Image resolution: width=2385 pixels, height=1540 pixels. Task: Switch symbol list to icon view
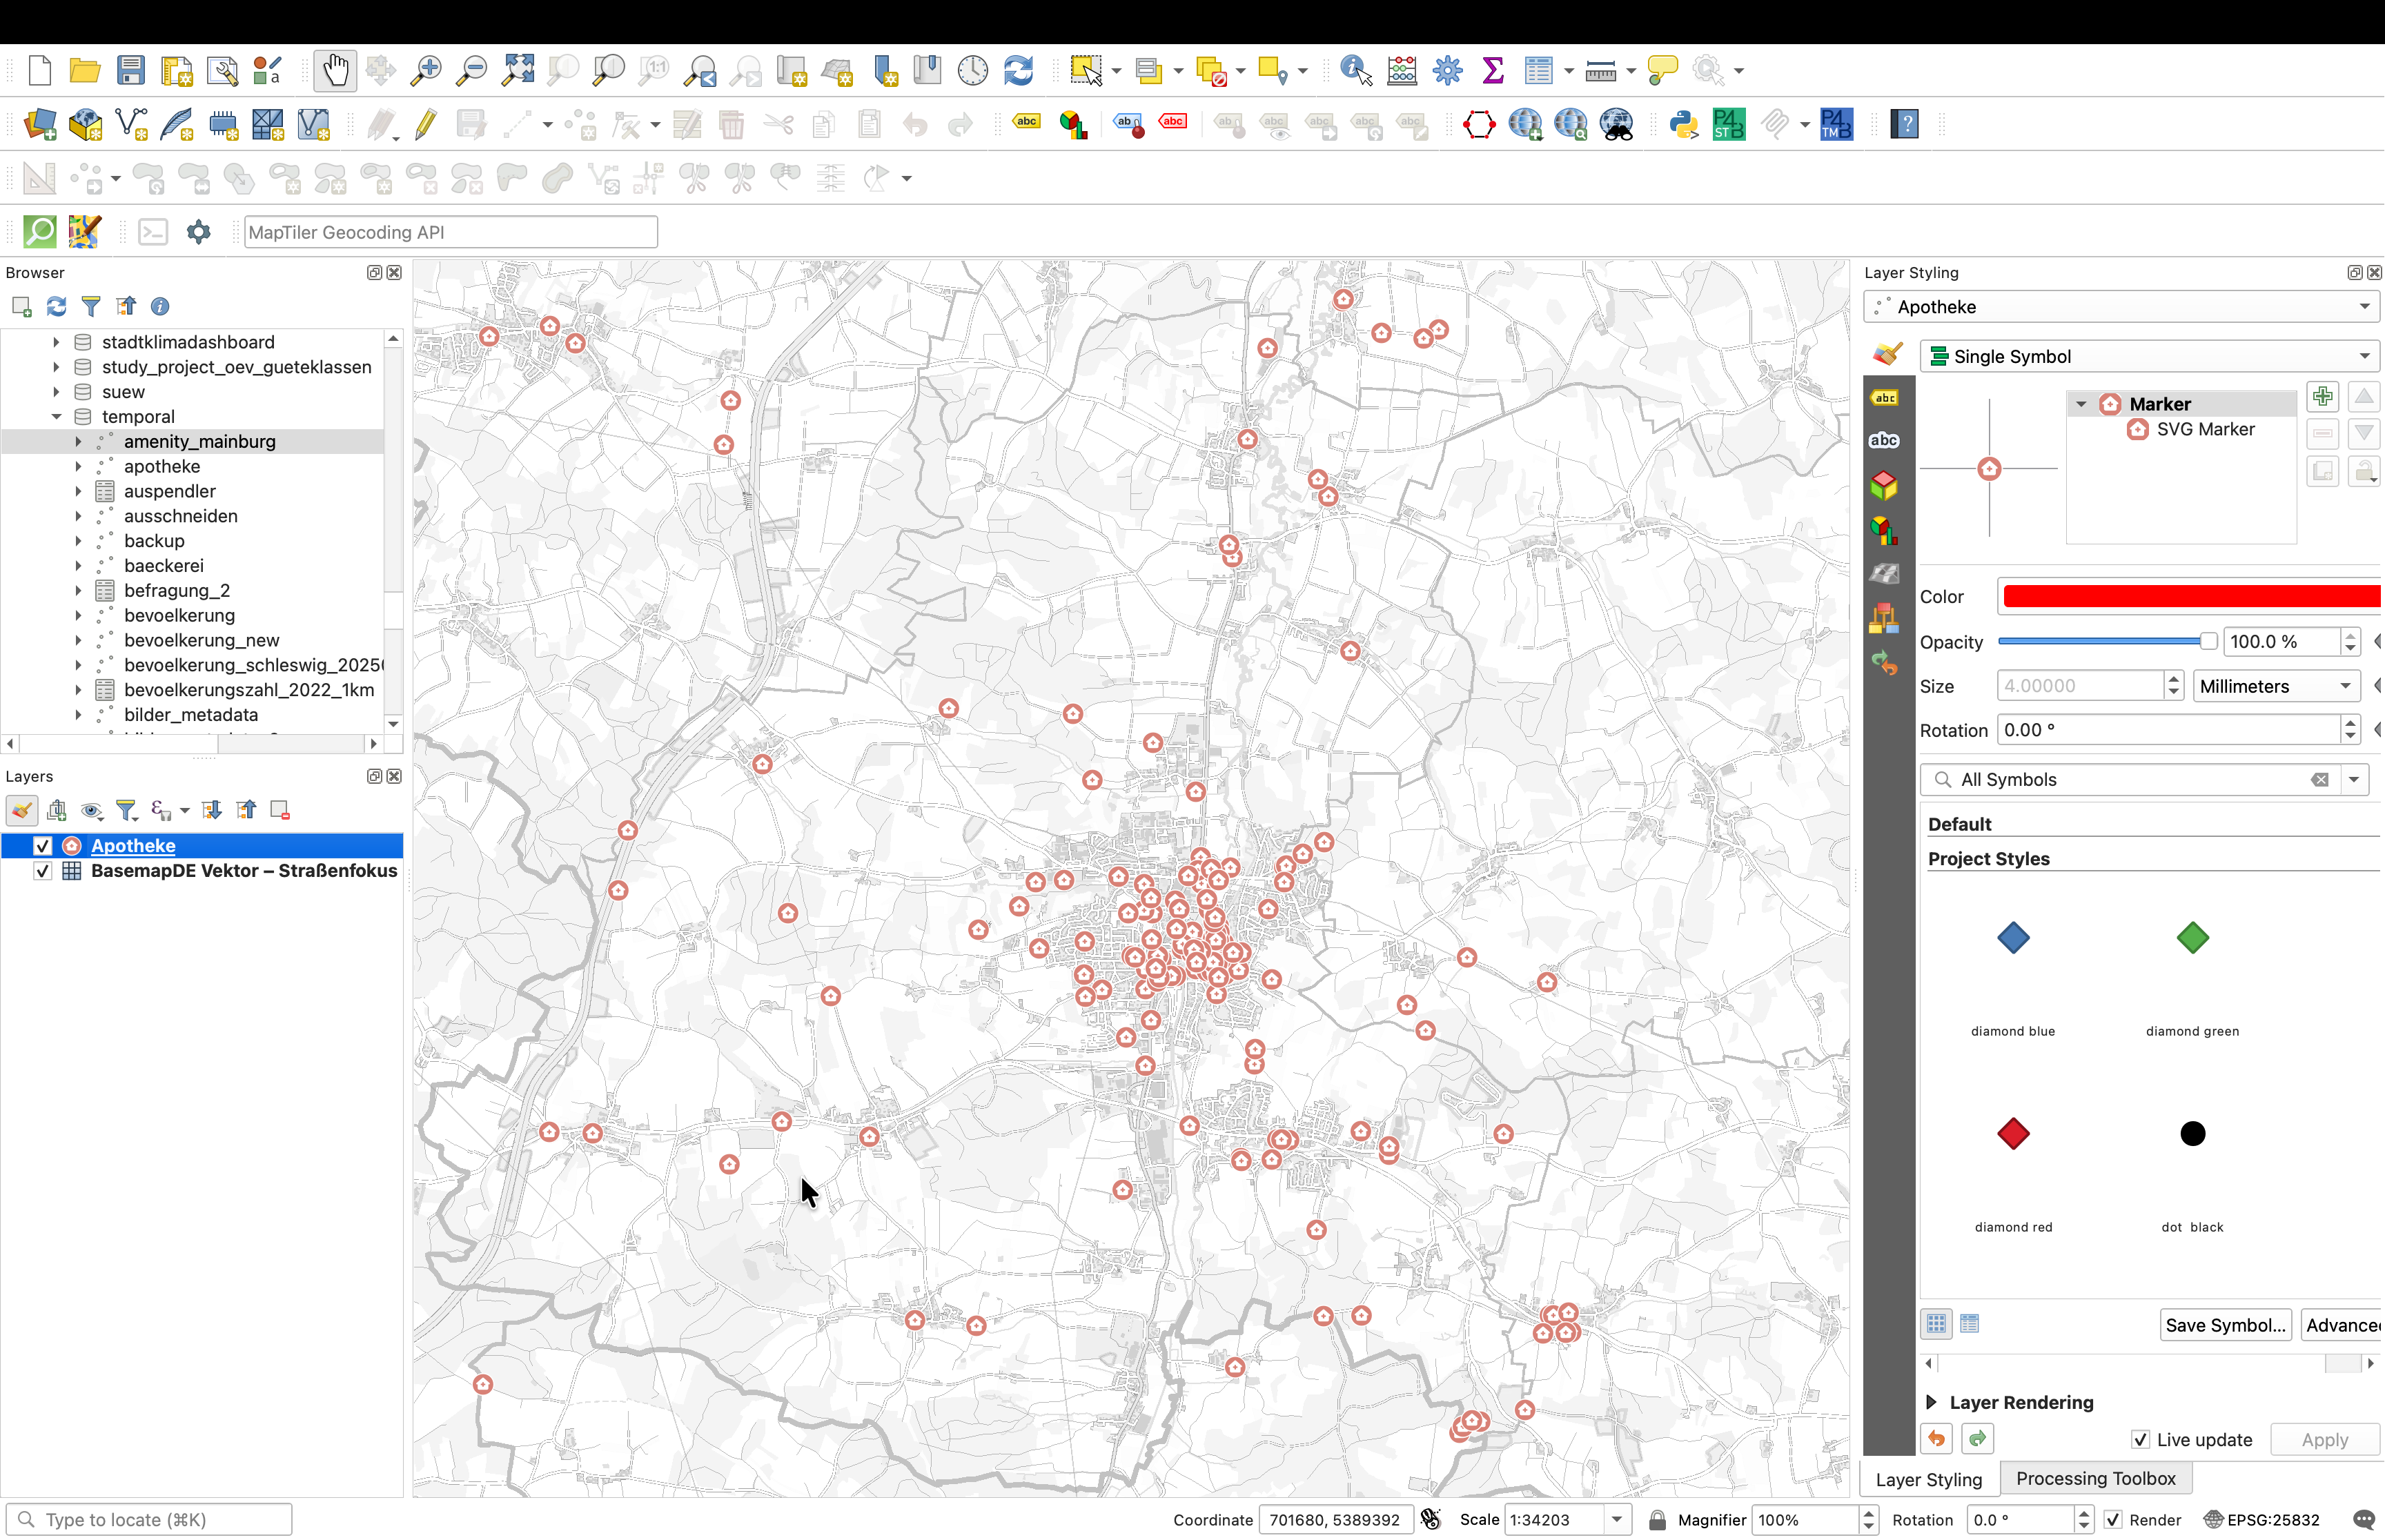pyautogui.click(x=1937, y=1324)
